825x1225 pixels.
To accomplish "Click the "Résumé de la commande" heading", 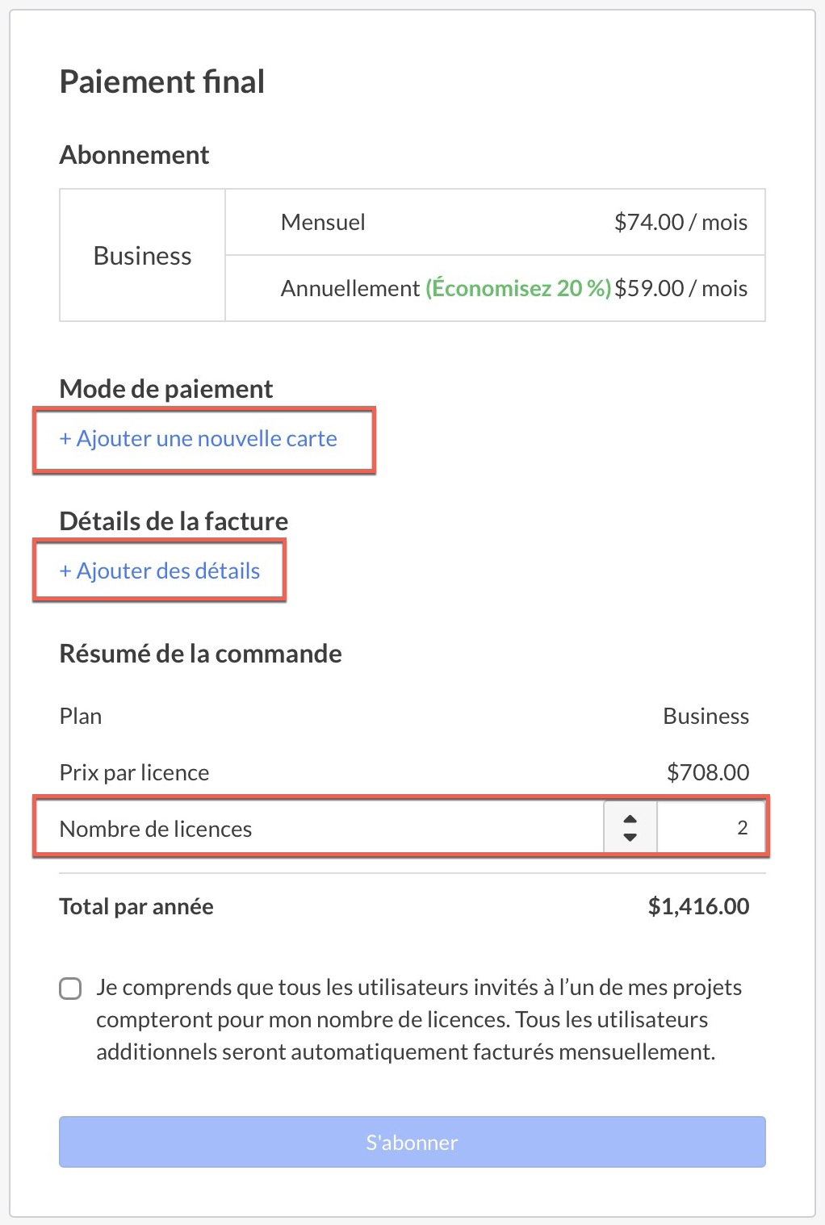I will 201,654.
